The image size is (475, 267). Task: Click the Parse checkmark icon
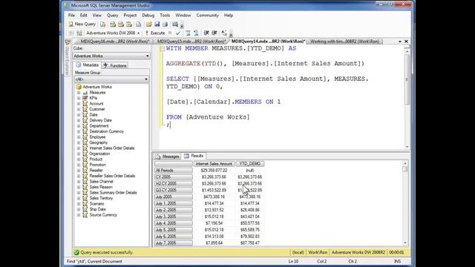(x=178, y=33)
